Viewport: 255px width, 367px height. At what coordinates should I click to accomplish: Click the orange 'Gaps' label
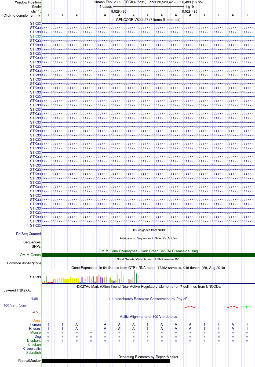click(37, 320)
